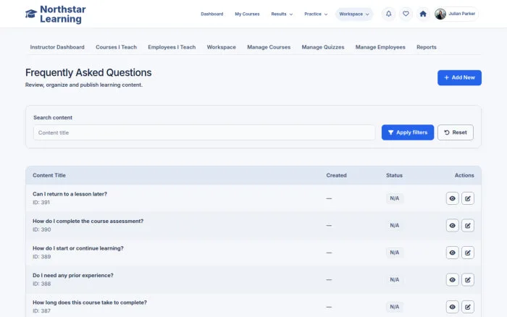Open favorites via the heart icon
This screenshot has height=317, width=507.
406,14
